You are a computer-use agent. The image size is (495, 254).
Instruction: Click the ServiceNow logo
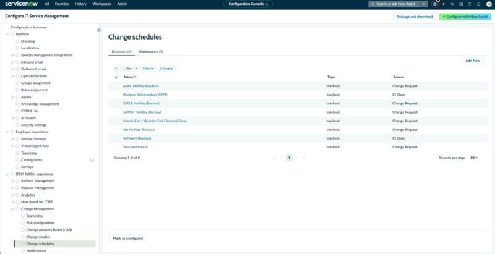(22, 4)
